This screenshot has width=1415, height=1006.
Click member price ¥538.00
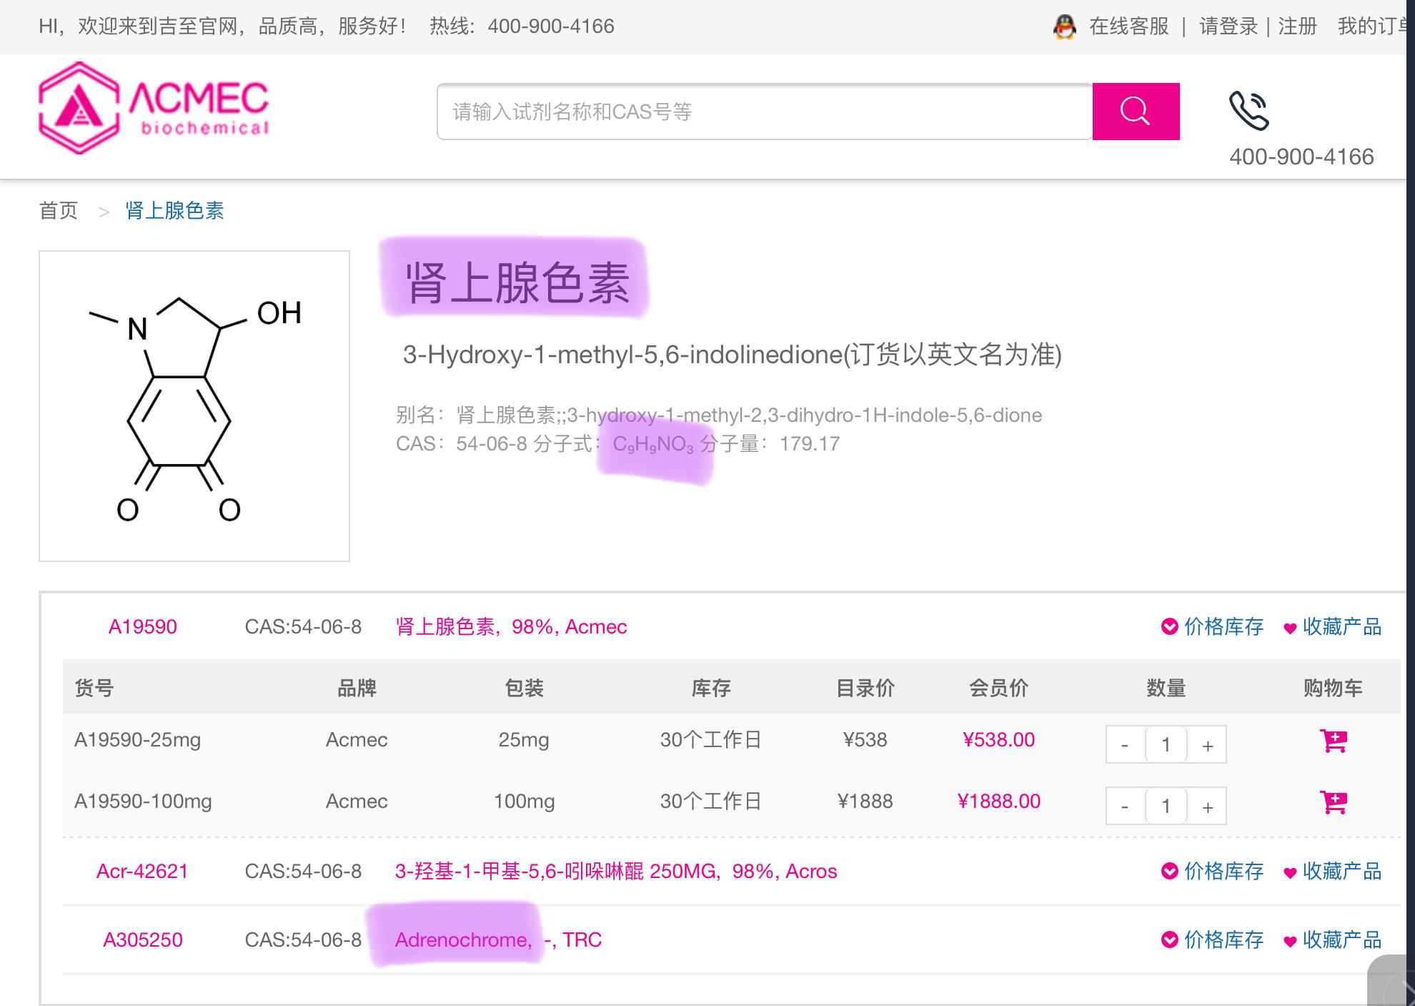pyautogui.click(x=999, y=740)
